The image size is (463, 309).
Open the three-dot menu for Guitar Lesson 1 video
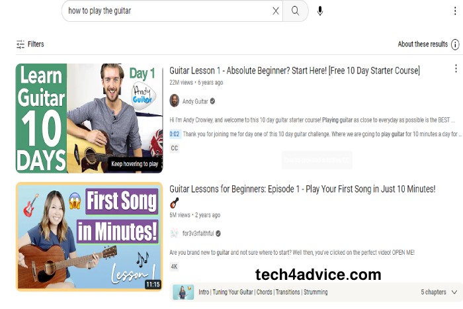[x=456, y=69]
